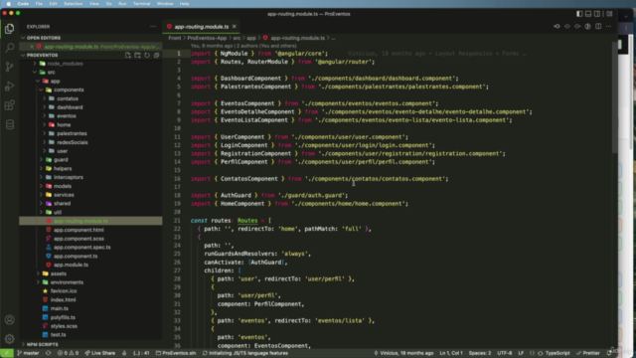
Task: Open Source Control view in activity bar
Action: click(x=9, y=67)
